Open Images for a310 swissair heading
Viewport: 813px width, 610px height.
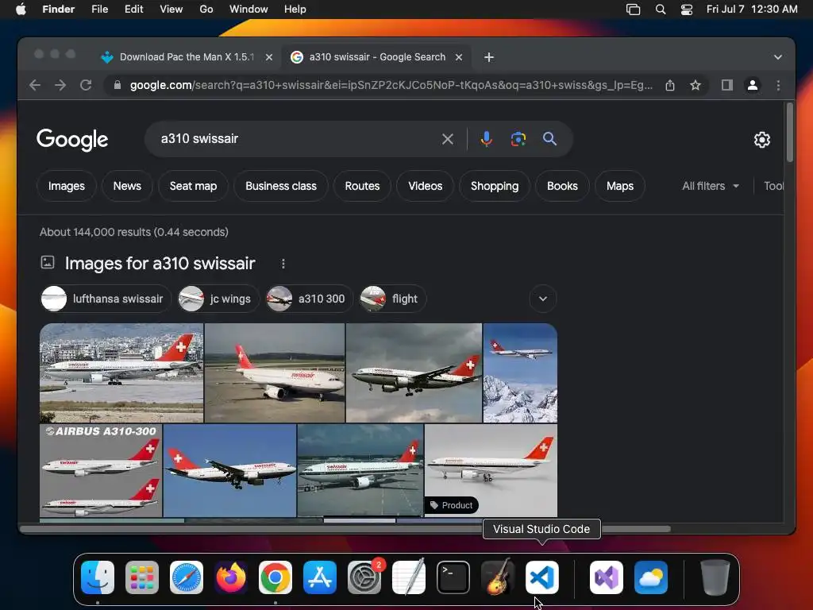point(160,264)
